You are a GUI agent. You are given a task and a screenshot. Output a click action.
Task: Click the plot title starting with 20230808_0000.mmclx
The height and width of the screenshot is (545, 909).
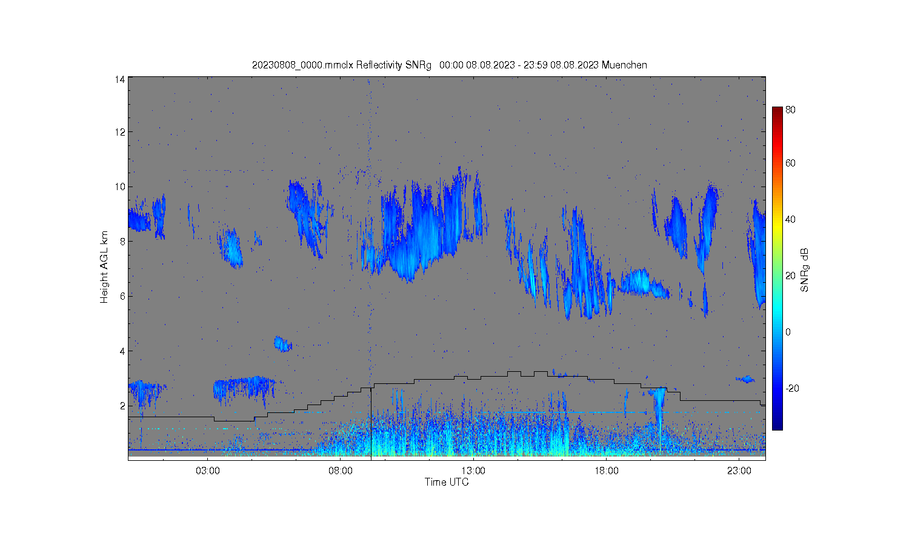(449, 65)
